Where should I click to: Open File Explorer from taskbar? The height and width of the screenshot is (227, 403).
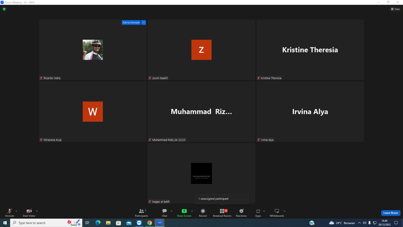108,223
